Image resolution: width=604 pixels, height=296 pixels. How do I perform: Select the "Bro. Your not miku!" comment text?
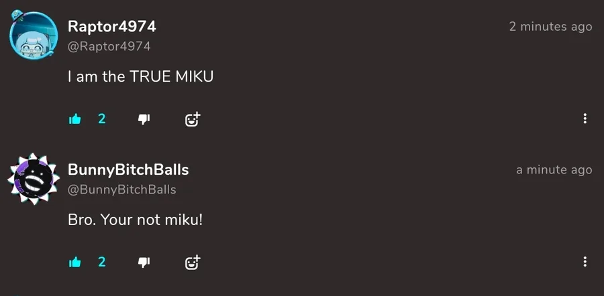click(x=135, y=220)
